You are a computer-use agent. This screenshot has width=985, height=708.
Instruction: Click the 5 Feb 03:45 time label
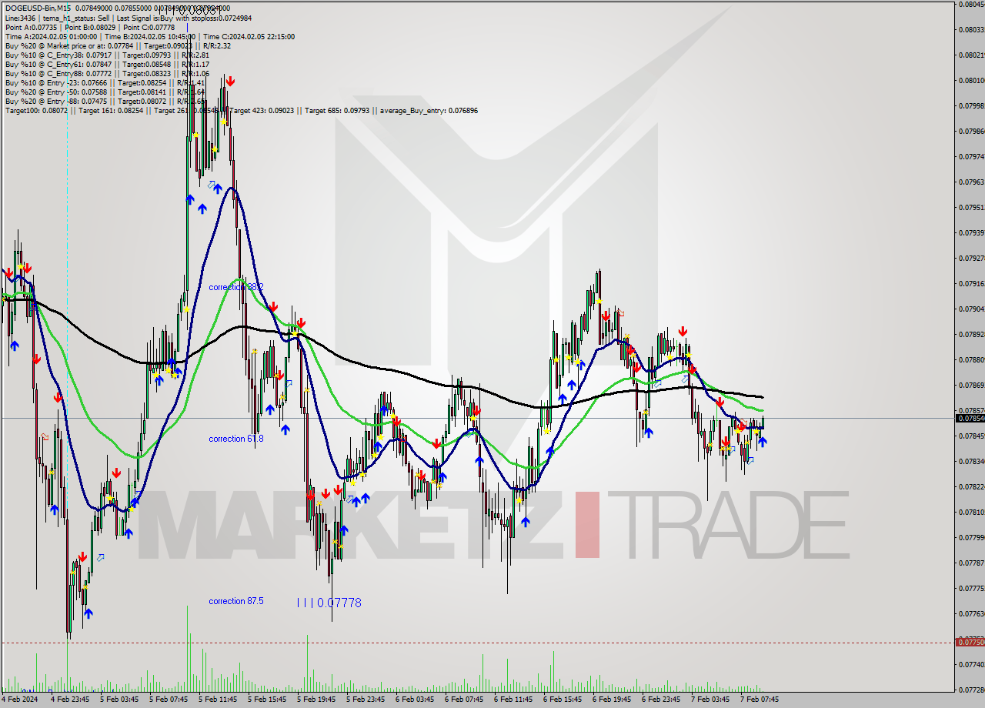[x=119, y=700]
